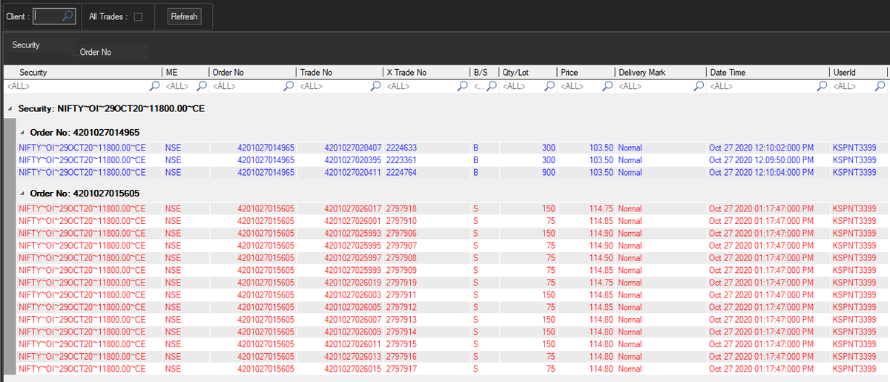Click X Trade No 2797915 cell
The image size is (890, 382).
coord(426,344)
